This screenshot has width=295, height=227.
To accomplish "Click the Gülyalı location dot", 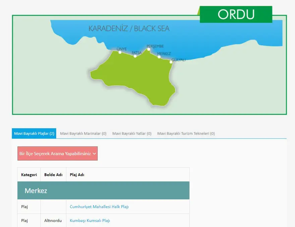I will point(171,62).
